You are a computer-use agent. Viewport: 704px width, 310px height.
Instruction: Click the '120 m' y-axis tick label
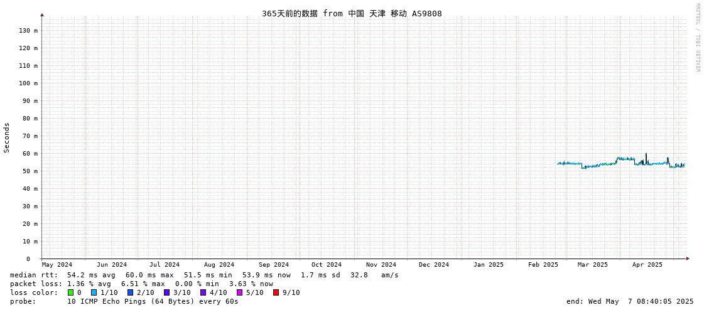(x=28, y=48)
